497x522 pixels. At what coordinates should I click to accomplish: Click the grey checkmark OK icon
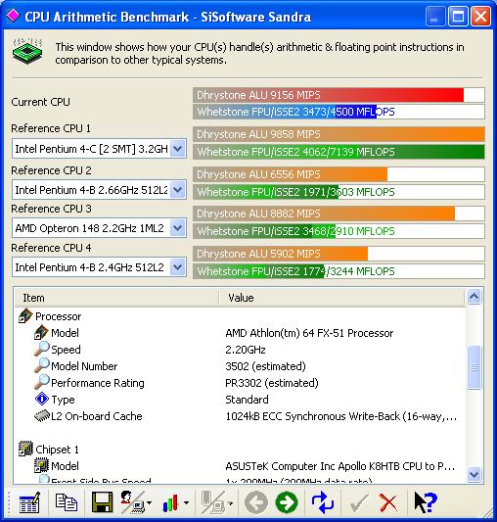359,503
